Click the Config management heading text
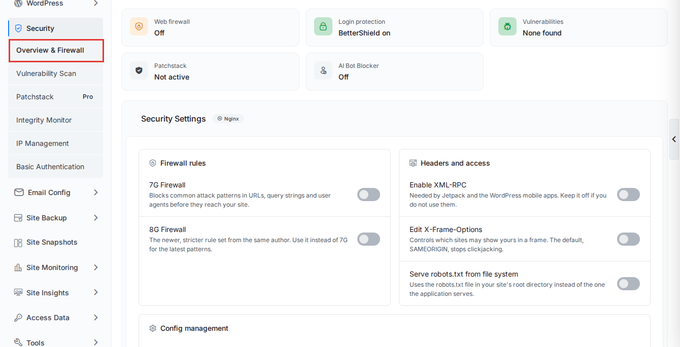The height and width of the screenshot is (347, 680). 194,328
